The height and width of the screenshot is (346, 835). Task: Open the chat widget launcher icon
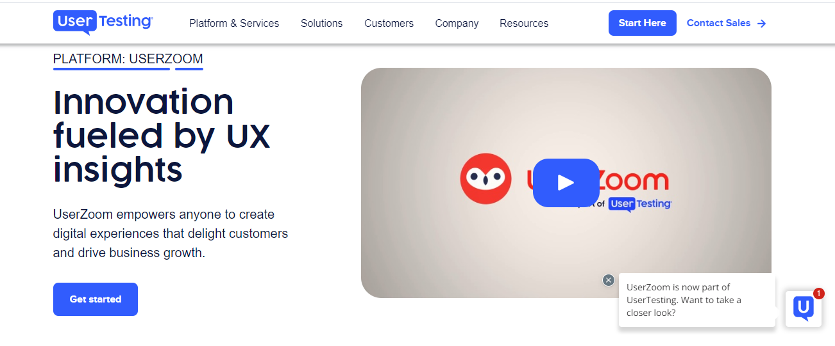pos(803,308)
